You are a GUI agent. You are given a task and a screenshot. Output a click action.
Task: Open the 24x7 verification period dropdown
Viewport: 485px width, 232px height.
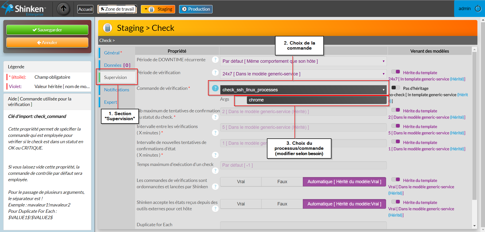click(303, 74)
